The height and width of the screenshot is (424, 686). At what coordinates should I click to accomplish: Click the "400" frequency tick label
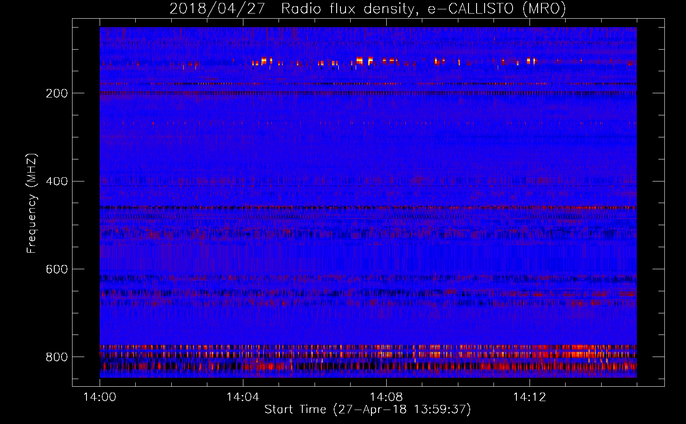tap(56, 181)
